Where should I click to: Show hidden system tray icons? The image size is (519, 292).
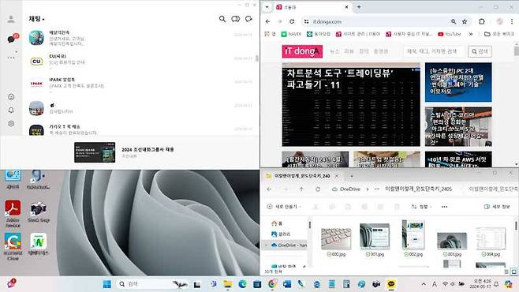424,284
